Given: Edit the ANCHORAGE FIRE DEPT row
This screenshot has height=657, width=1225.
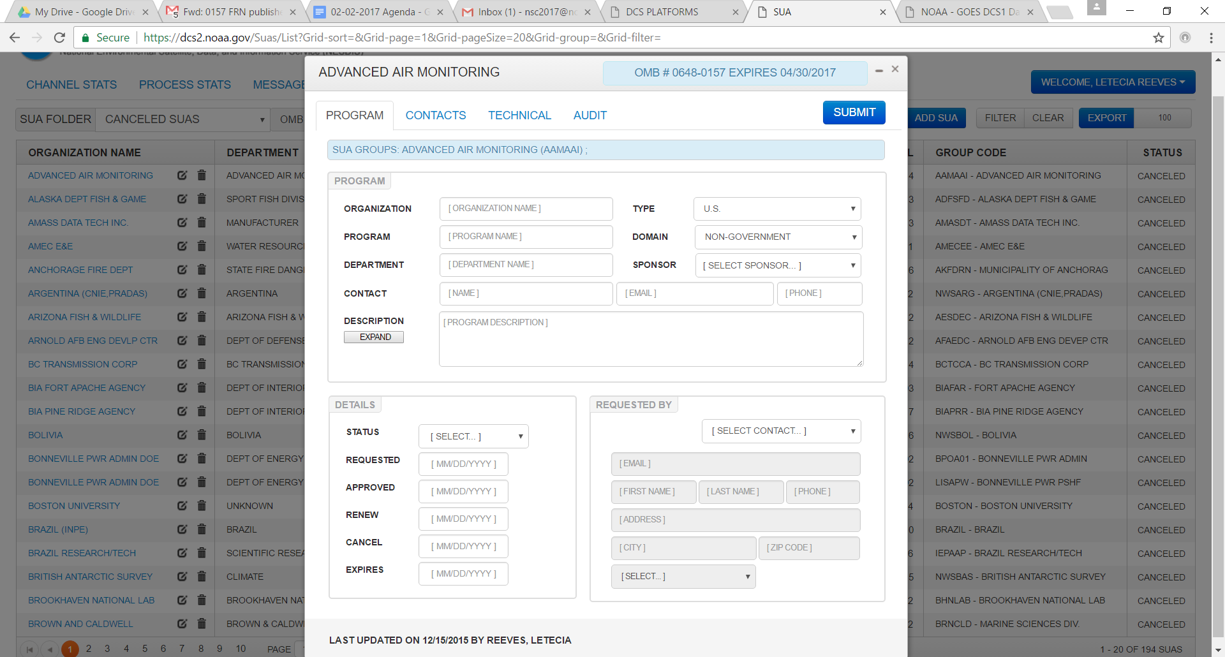Looking at the screenshot, I should (182, 270).
